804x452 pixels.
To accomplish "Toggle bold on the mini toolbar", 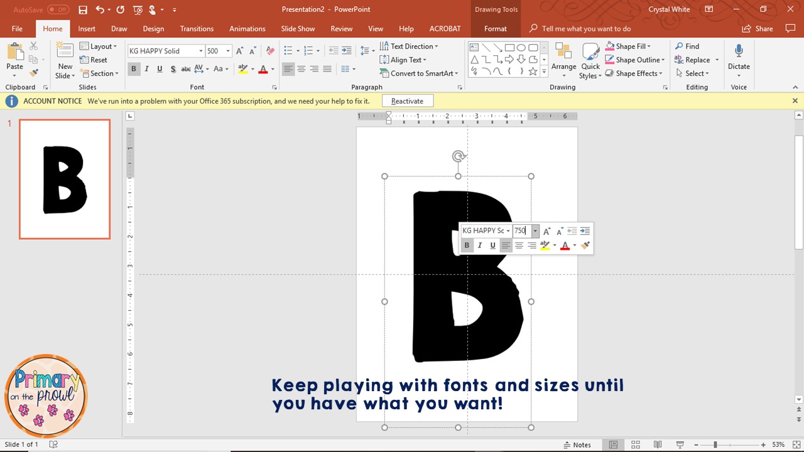I will point(467,245).
